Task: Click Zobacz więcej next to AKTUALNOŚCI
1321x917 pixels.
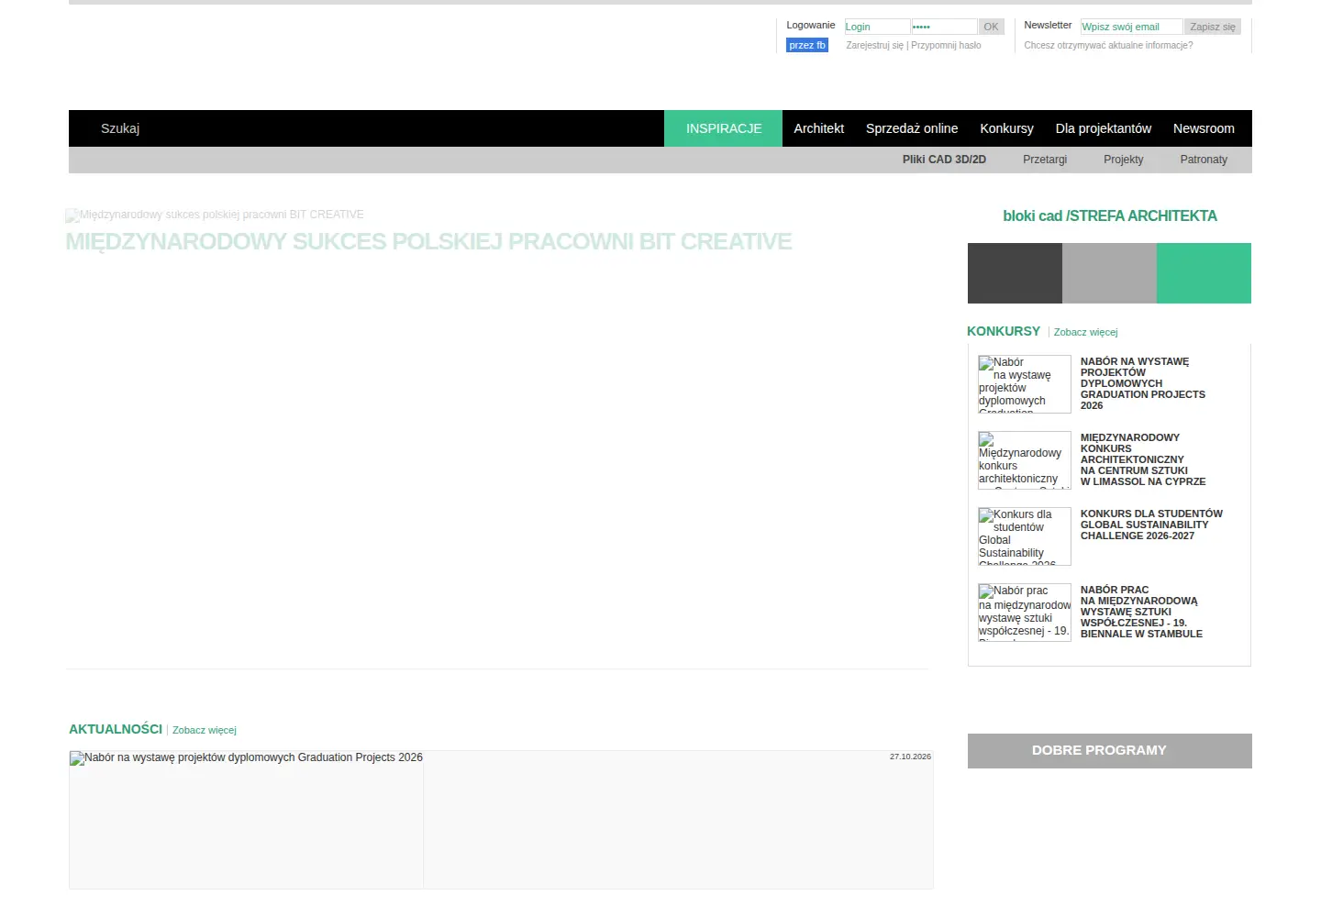Action: [205, 730]
